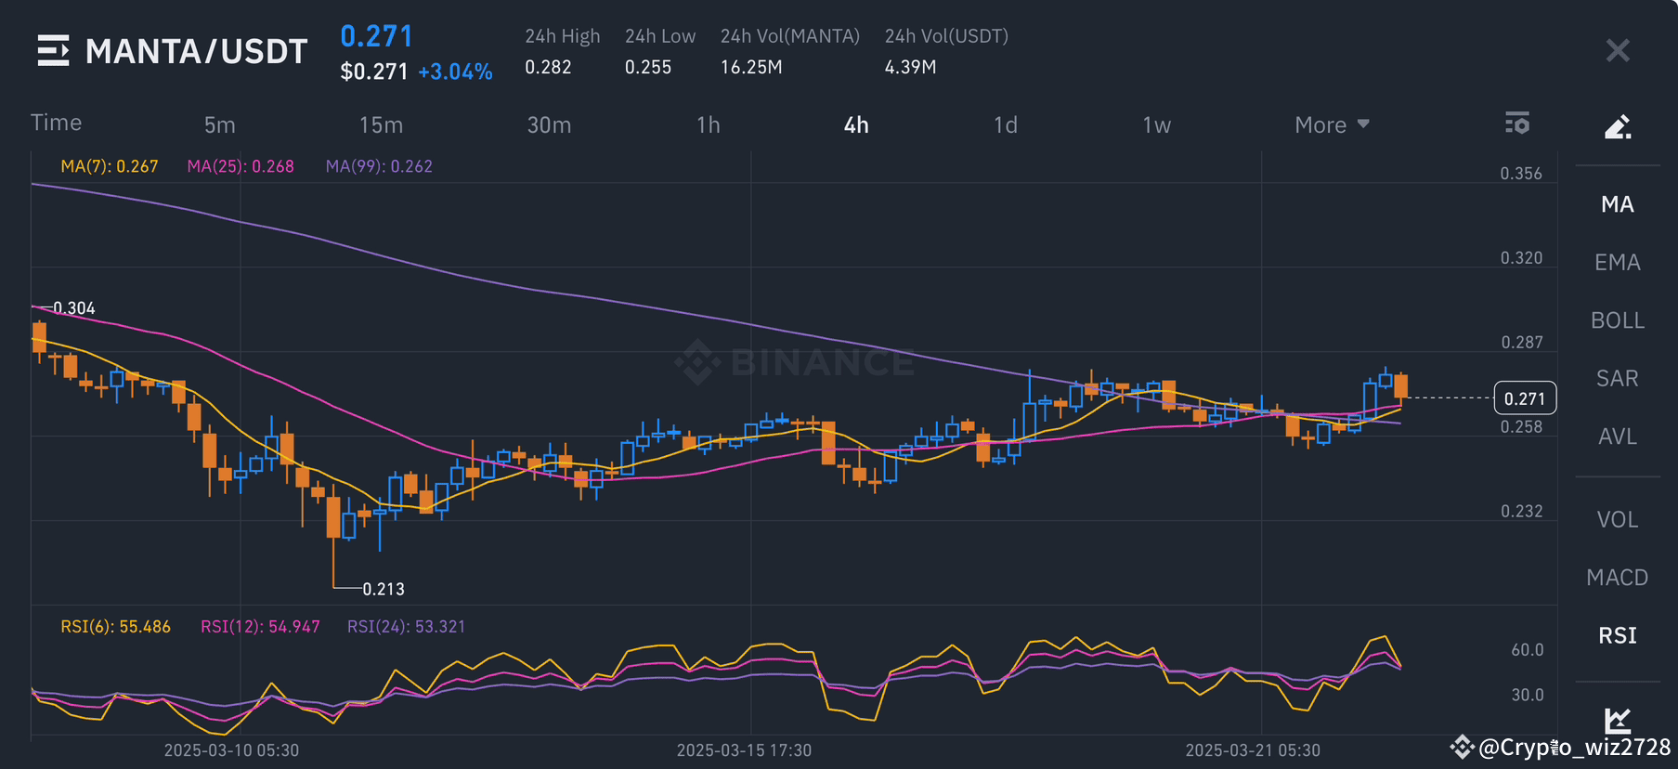Click the MA(25): 0.268 legend label
Viewport: 1678px width, 769px height.
(241, 166)
